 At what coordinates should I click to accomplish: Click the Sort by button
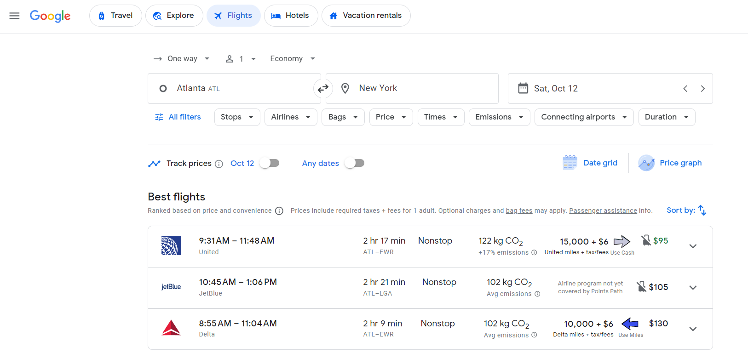686,210
